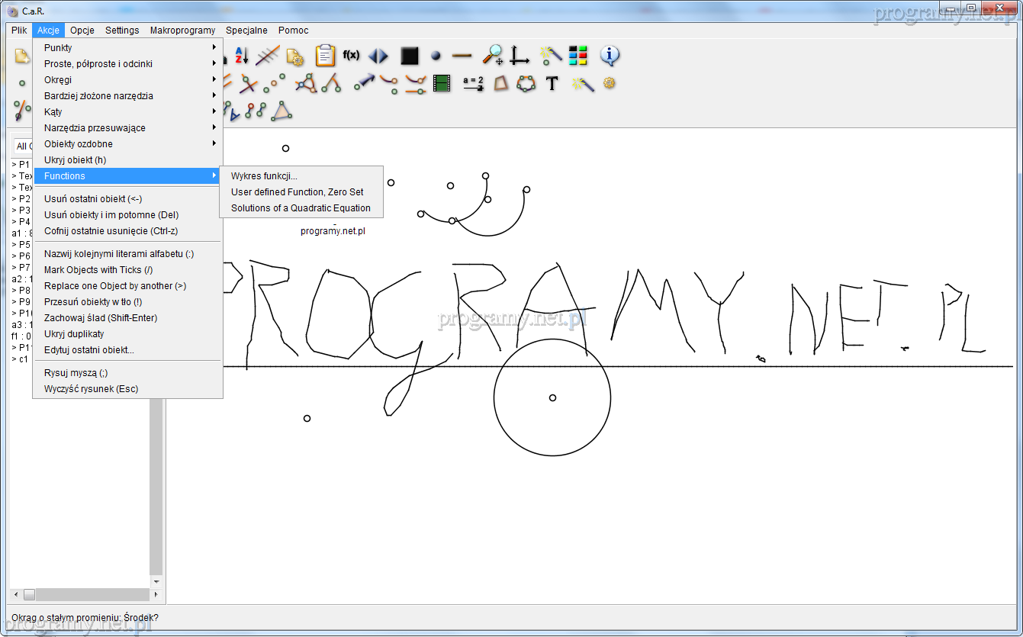Image resolution: width=1023 pixels, height=637 pixels.
Task: Choose Wykres funkcji... from Functions submenu
Action: click(264, 176)
